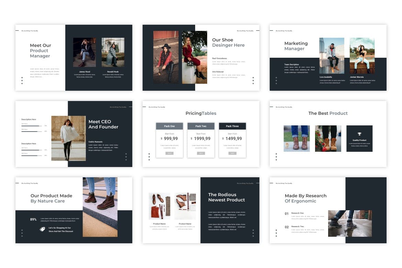This screenshot has height=268, width=402.
Task: Click the trophy icon on Quality Product card
Action: (359, 134)
